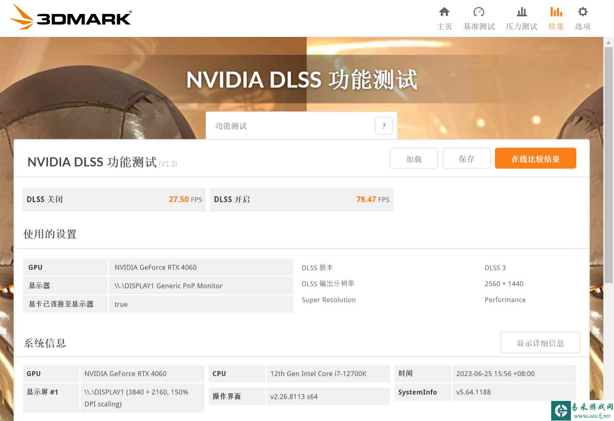
Task: Click the 'true' value cell
Action: [x=201, y=304]
